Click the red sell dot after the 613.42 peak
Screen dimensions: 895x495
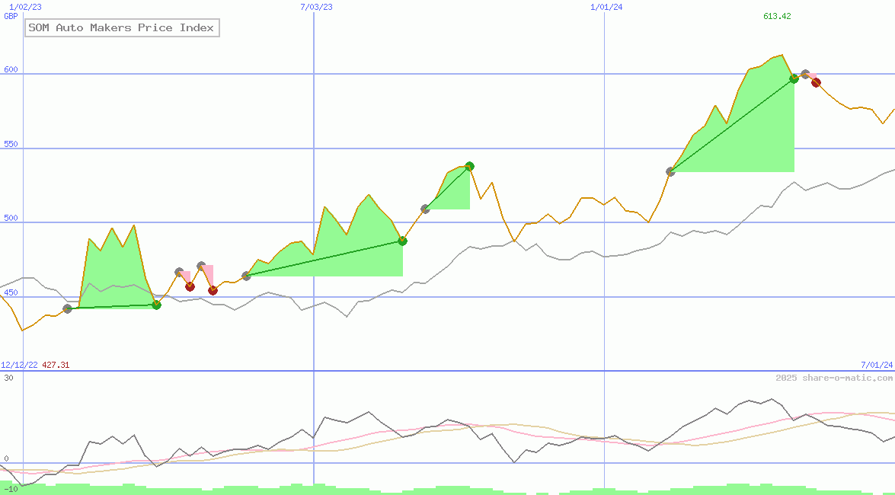point(816,82)
